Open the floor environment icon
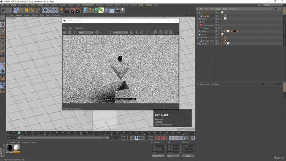286x161 pixels. click(x=112, y=10)
